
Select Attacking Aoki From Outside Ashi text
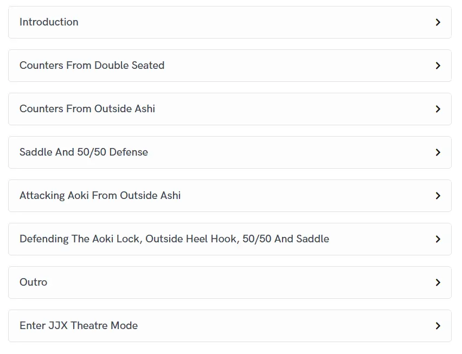pos(100,196)
